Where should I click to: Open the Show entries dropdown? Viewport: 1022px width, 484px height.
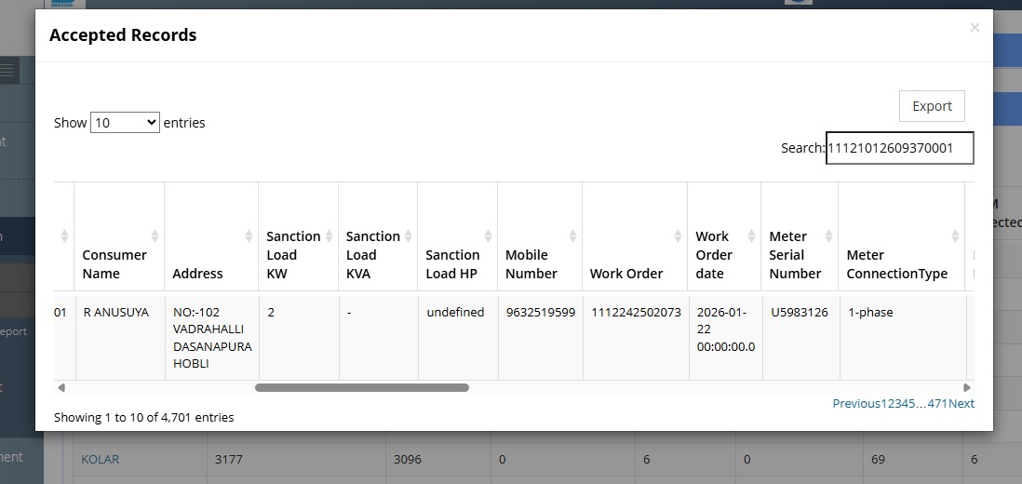tap(125, 123)
